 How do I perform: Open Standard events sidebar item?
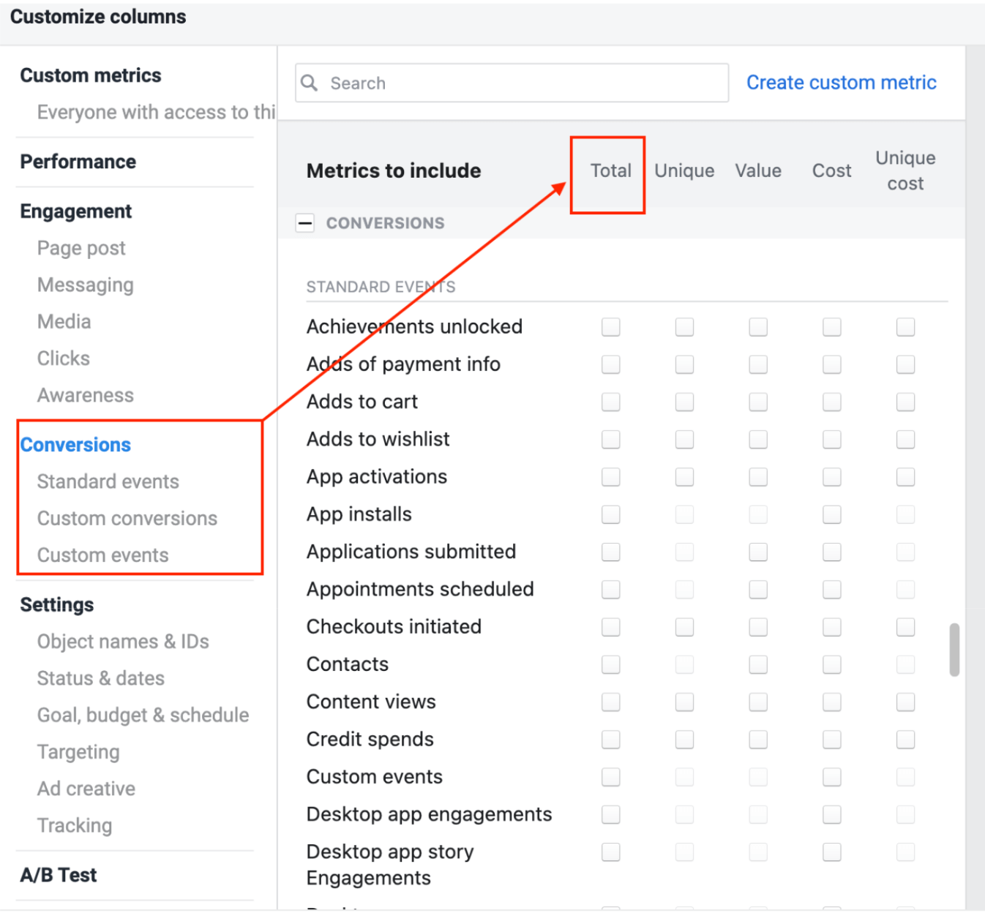pos(108,481)
